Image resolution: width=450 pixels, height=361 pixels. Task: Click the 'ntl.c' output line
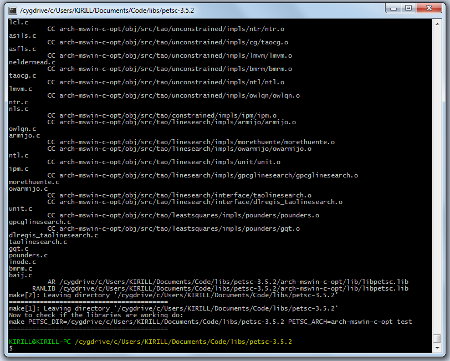point(19,155)
